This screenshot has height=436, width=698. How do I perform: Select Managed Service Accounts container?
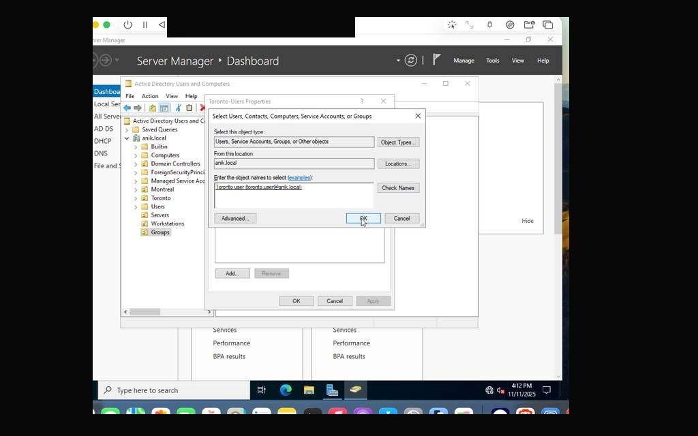[178, 181]
